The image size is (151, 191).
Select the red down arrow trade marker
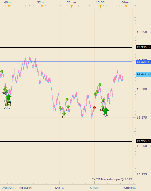pos(94,108)
